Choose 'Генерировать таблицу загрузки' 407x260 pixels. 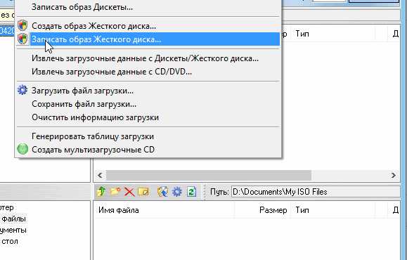pyautogui.click(x=148, y=136)
